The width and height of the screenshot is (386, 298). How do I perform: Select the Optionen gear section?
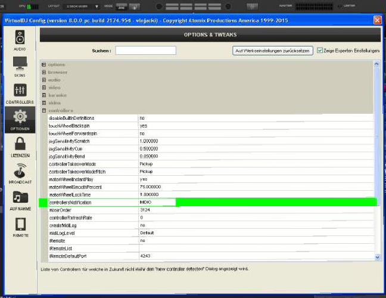[20, 120]
